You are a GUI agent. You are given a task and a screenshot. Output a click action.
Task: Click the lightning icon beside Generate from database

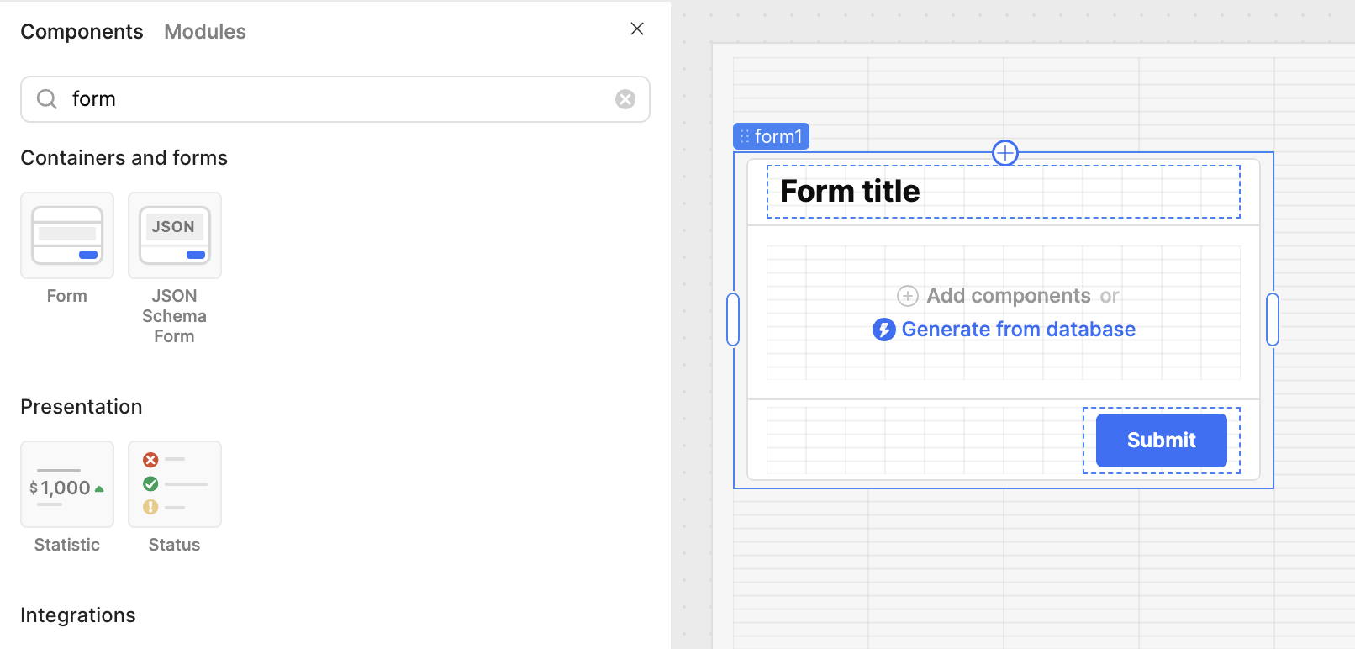(x=883, y=330)
